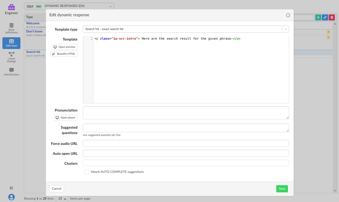
Task: Click the 'one suggested question per line' hint
Action: (101, 135)
